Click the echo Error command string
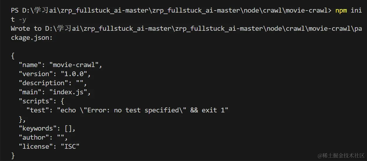Viewport: 367px width, 161px height. (142, 110)
